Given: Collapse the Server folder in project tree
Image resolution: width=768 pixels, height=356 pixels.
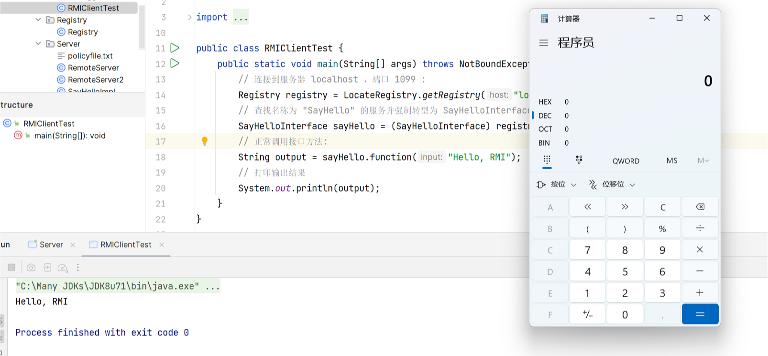Looking at the screenshot, I should 38,43.
